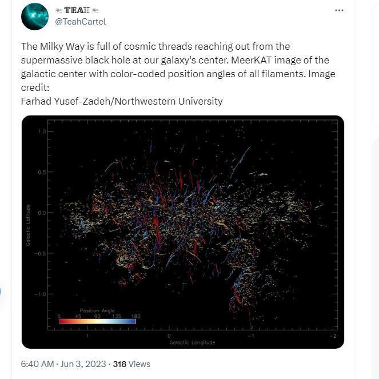Click the Position Angle legend title
The image size is (379, 379).
[x=97, y=310]
